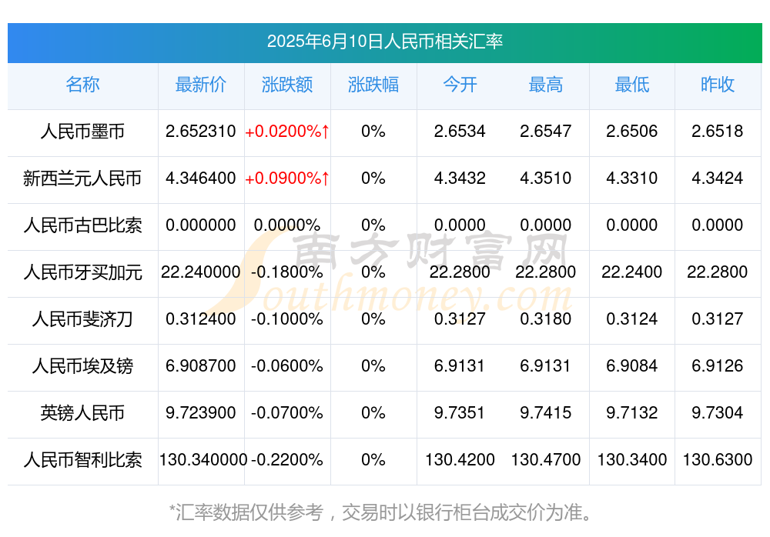Click latest price 130.340000

pyautogui.click(x=203, y=459)
